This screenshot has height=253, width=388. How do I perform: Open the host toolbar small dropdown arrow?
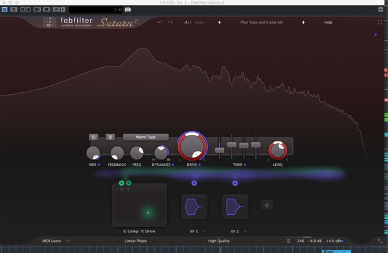click(x=63, y=10)
